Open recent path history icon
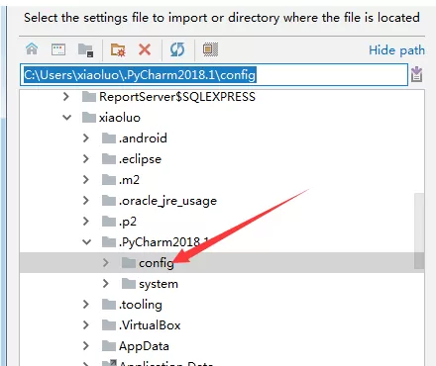The width and height of the screenshot is (436, 366). coord(417,74)
